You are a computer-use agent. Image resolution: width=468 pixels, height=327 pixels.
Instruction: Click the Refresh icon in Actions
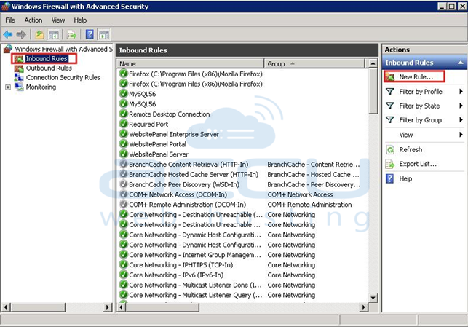(390, 149)
